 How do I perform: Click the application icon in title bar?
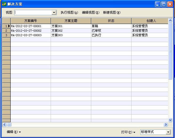(4, 4)
